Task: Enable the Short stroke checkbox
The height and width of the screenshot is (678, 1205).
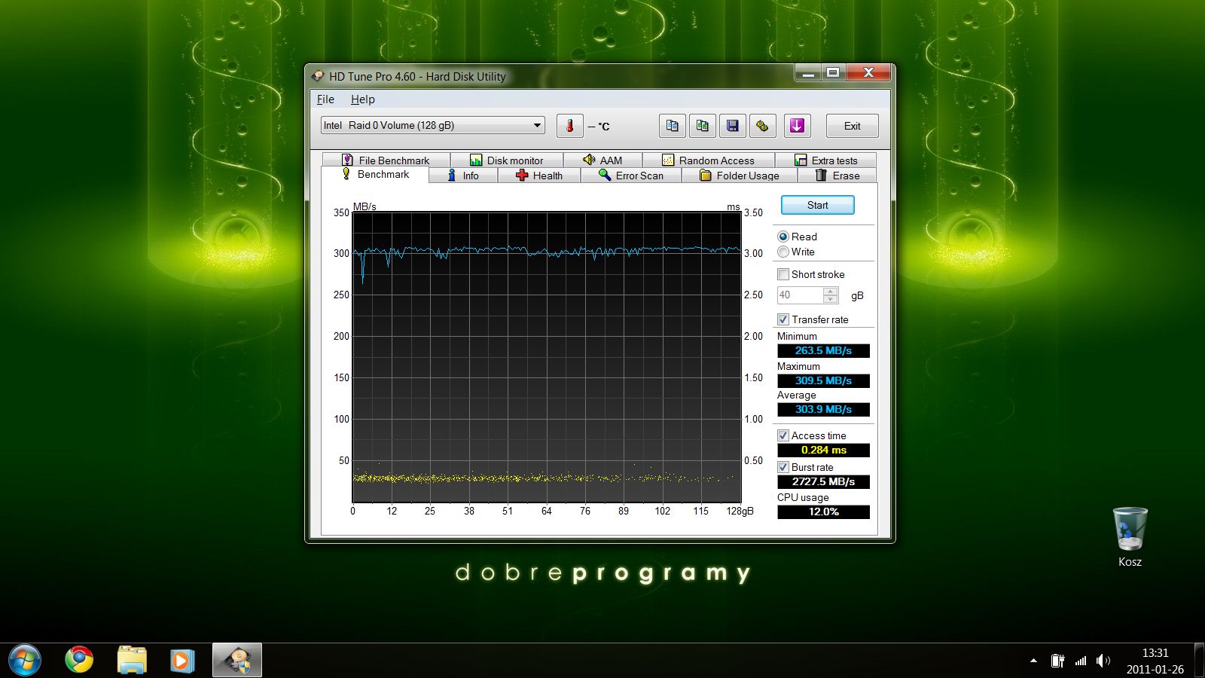Action: pyautogui.click(x=783, y=274)
